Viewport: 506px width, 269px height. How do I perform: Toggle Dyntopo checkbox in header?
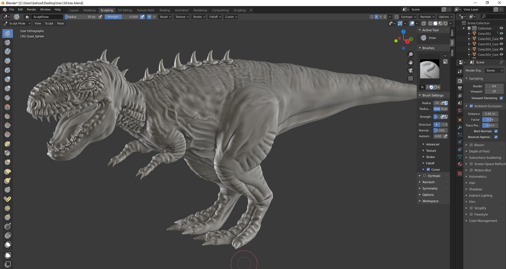[x=397, y=17]
